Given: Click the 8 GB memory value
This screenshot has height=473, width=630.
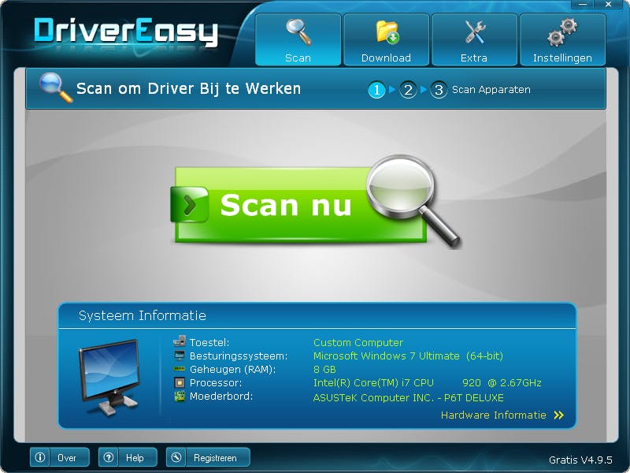Looking at the screenshot, I should (324, 369).
